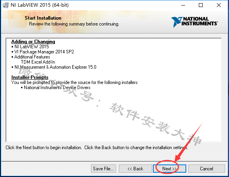Cancel the LabVIEW installation
229x177 pixels.
pos(207,169)
